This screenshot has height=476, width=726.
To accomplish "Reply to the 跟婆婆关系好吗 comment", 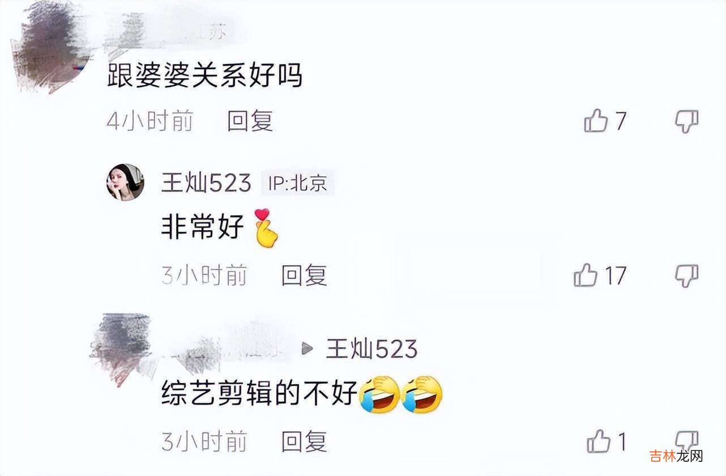I will [x=250, y=121].
